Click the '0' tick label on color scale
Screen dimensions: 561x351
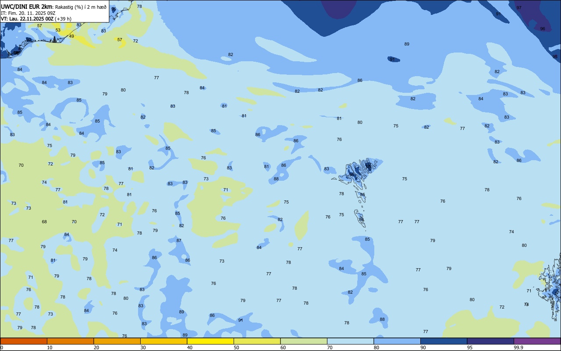coord(2,347)
